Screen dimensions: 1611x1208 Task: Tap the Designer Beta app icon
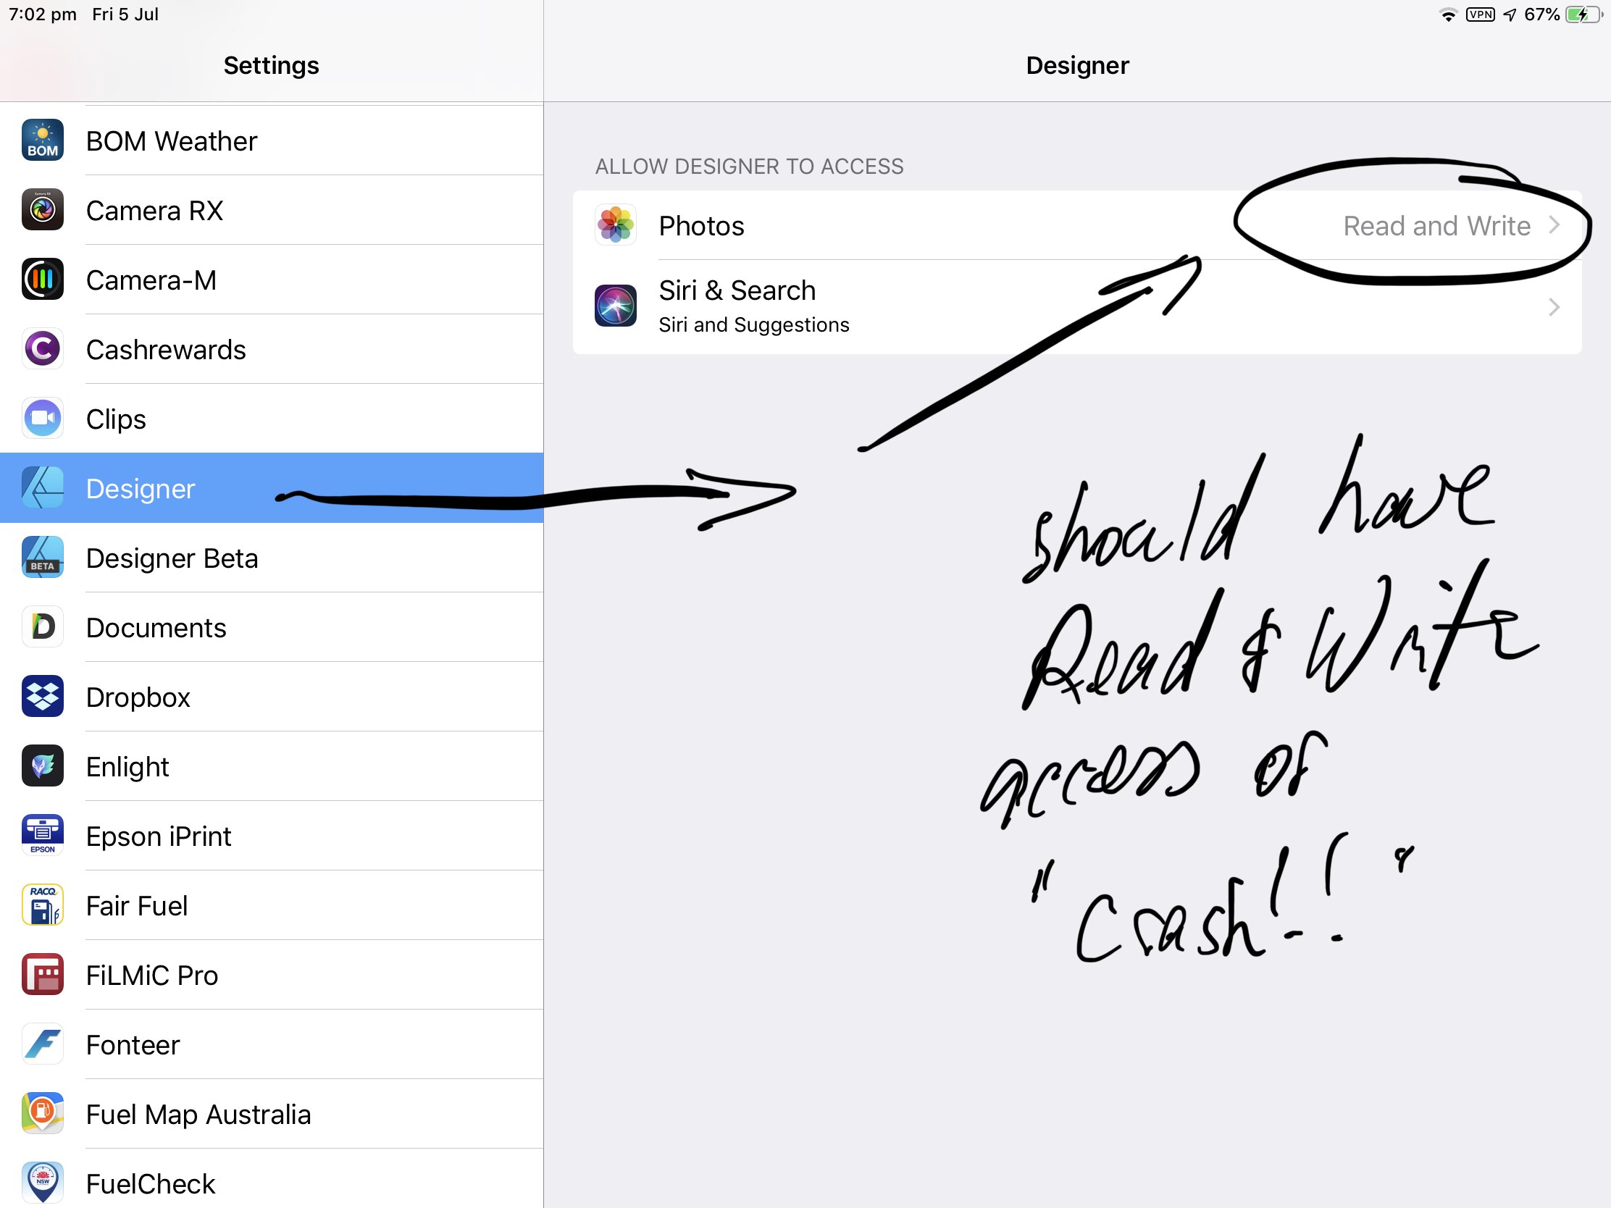coord(42,558)
